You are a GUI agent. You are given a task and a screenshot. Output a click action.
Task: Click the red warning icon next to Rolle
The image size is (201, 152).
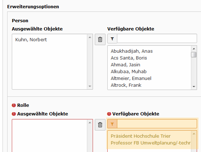14,105
